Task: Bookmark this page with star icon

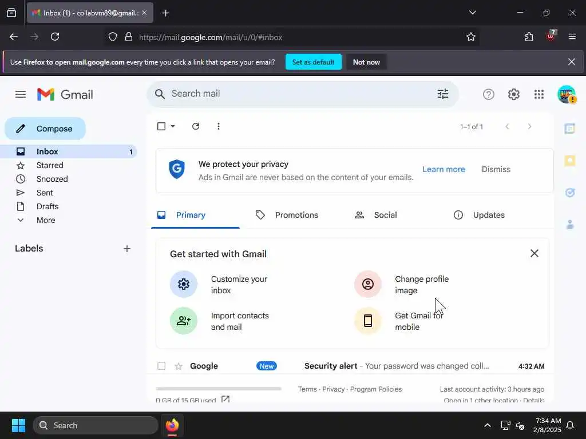Action: tap(471, 37)
